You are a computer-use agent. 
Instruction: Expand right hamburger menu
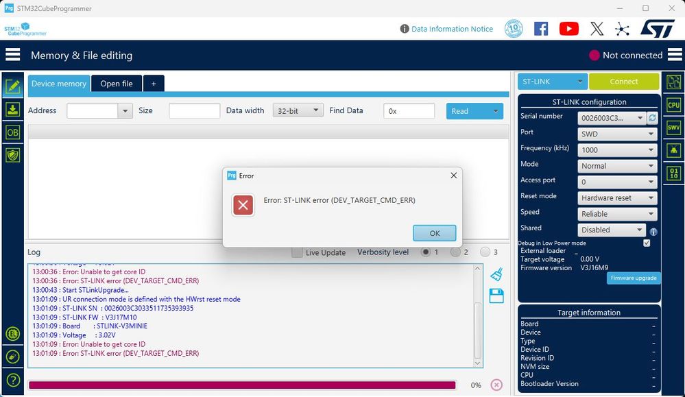pos(675,55)
